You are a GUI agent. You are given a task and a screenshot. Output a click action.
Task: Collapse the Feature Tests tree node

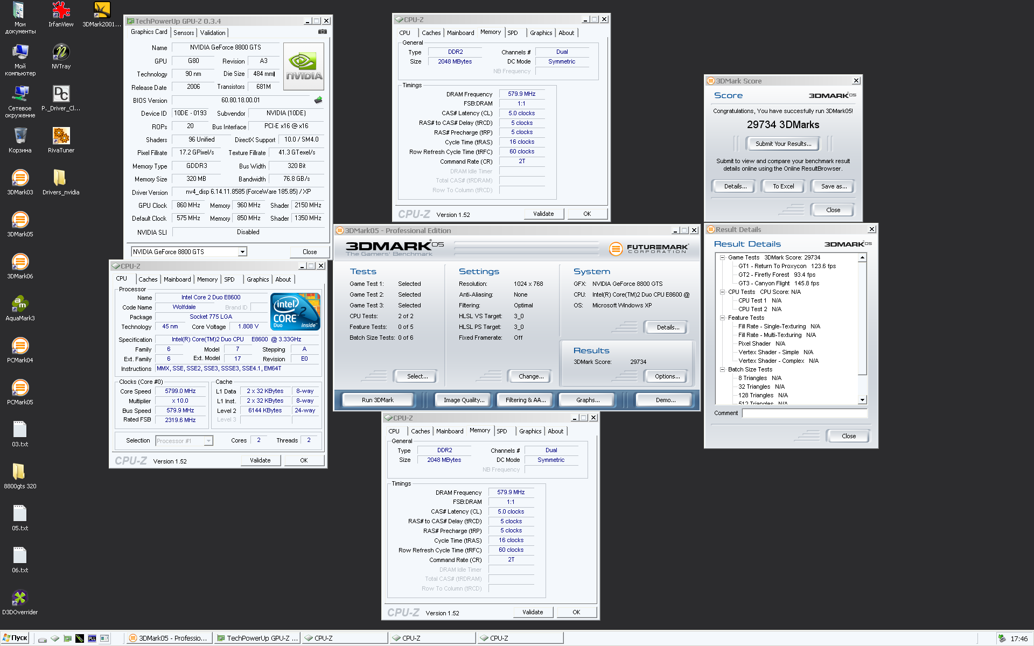(722, 318)
